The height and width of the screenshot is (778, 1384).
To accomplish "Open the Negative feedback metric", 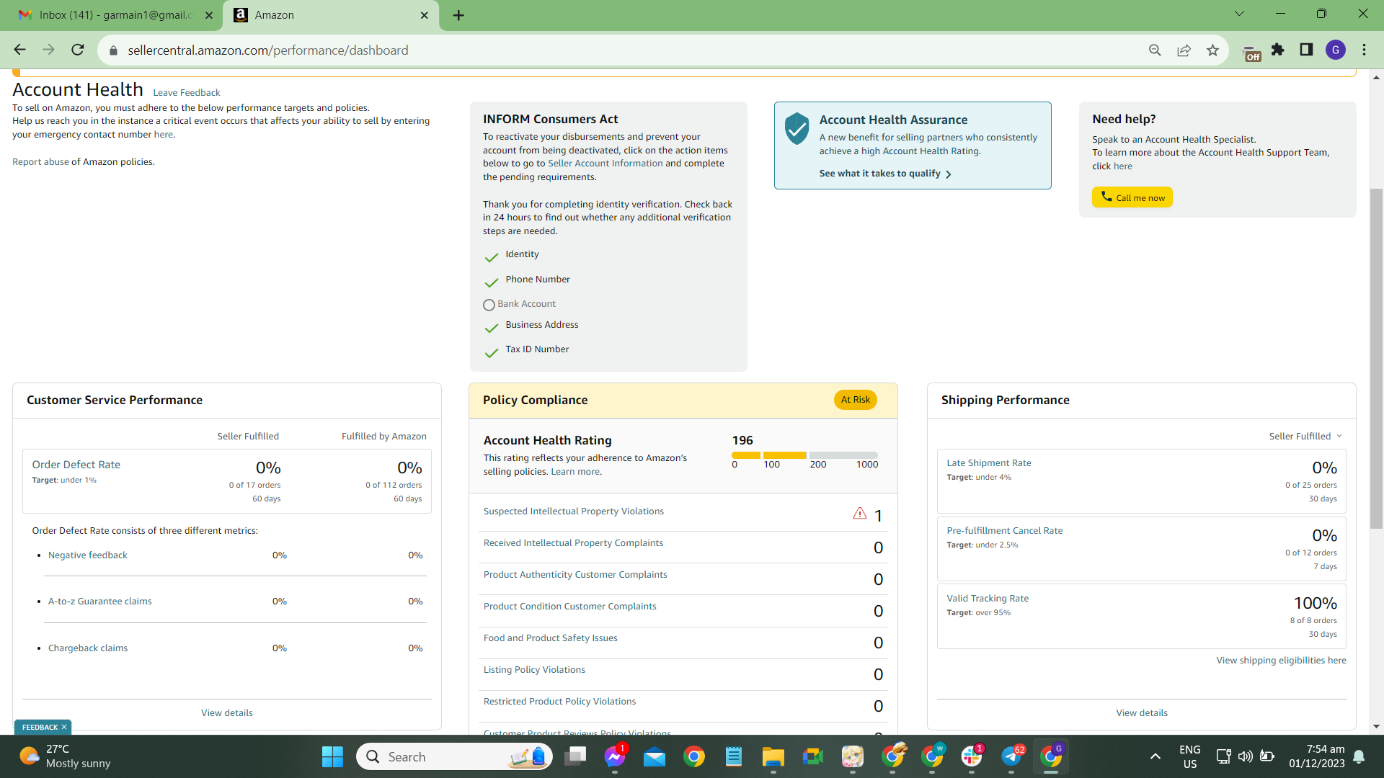I will tap(88, 555).
